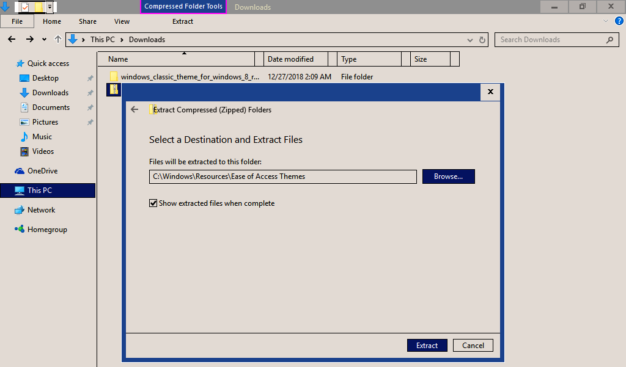Select Documents in Quick access sidebar
The height and width of the screenshot is (367, 626).
pos(51,107)
